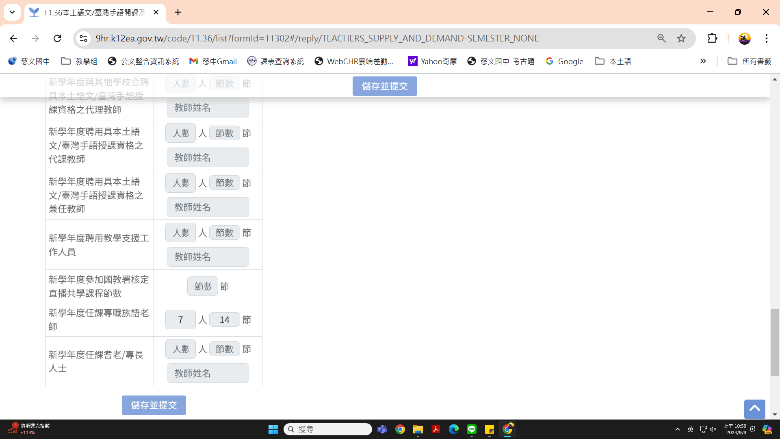
Task: Open WebCHR雲端差勤 bookmark
Action: click(x=355, y=61)
